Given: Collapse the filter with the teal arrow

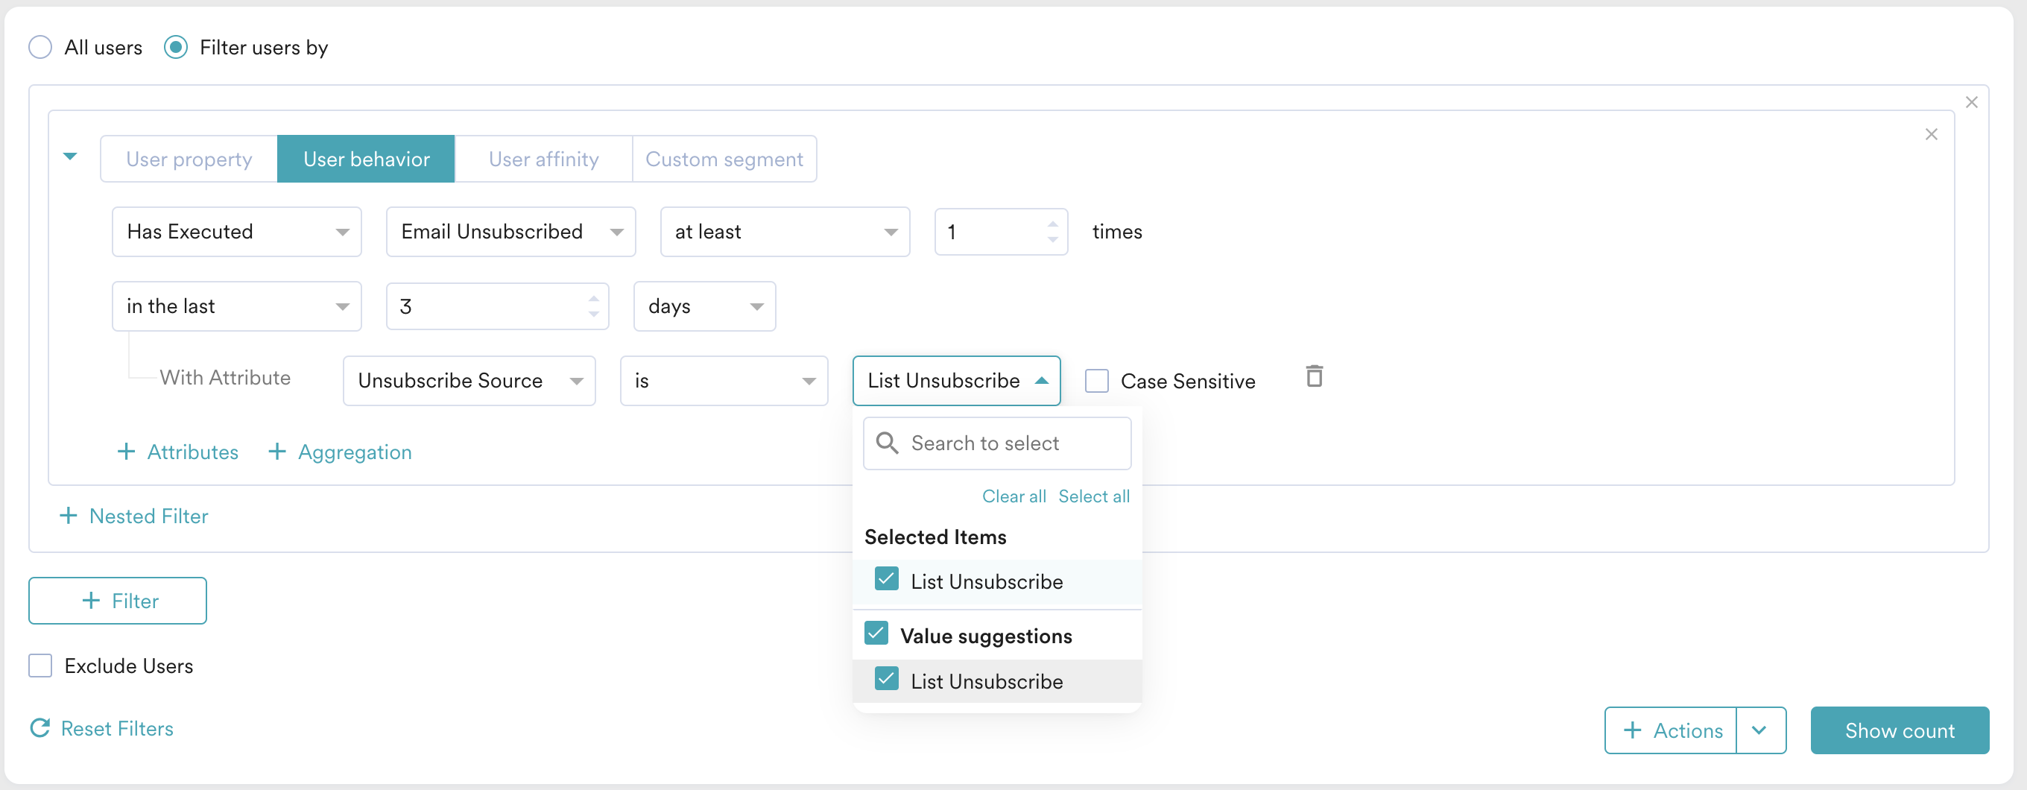Looking at the screenshot, I should [70, 157].
